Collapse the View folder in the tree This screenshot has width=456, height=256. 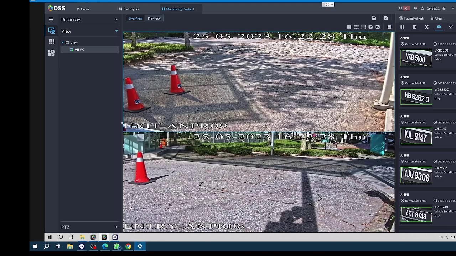click(63, 42)
